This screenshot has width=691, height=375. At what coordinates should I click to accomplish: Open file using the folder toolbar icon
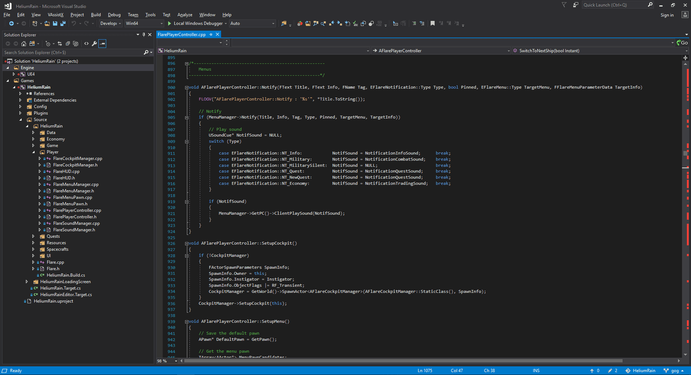[47, 23]
